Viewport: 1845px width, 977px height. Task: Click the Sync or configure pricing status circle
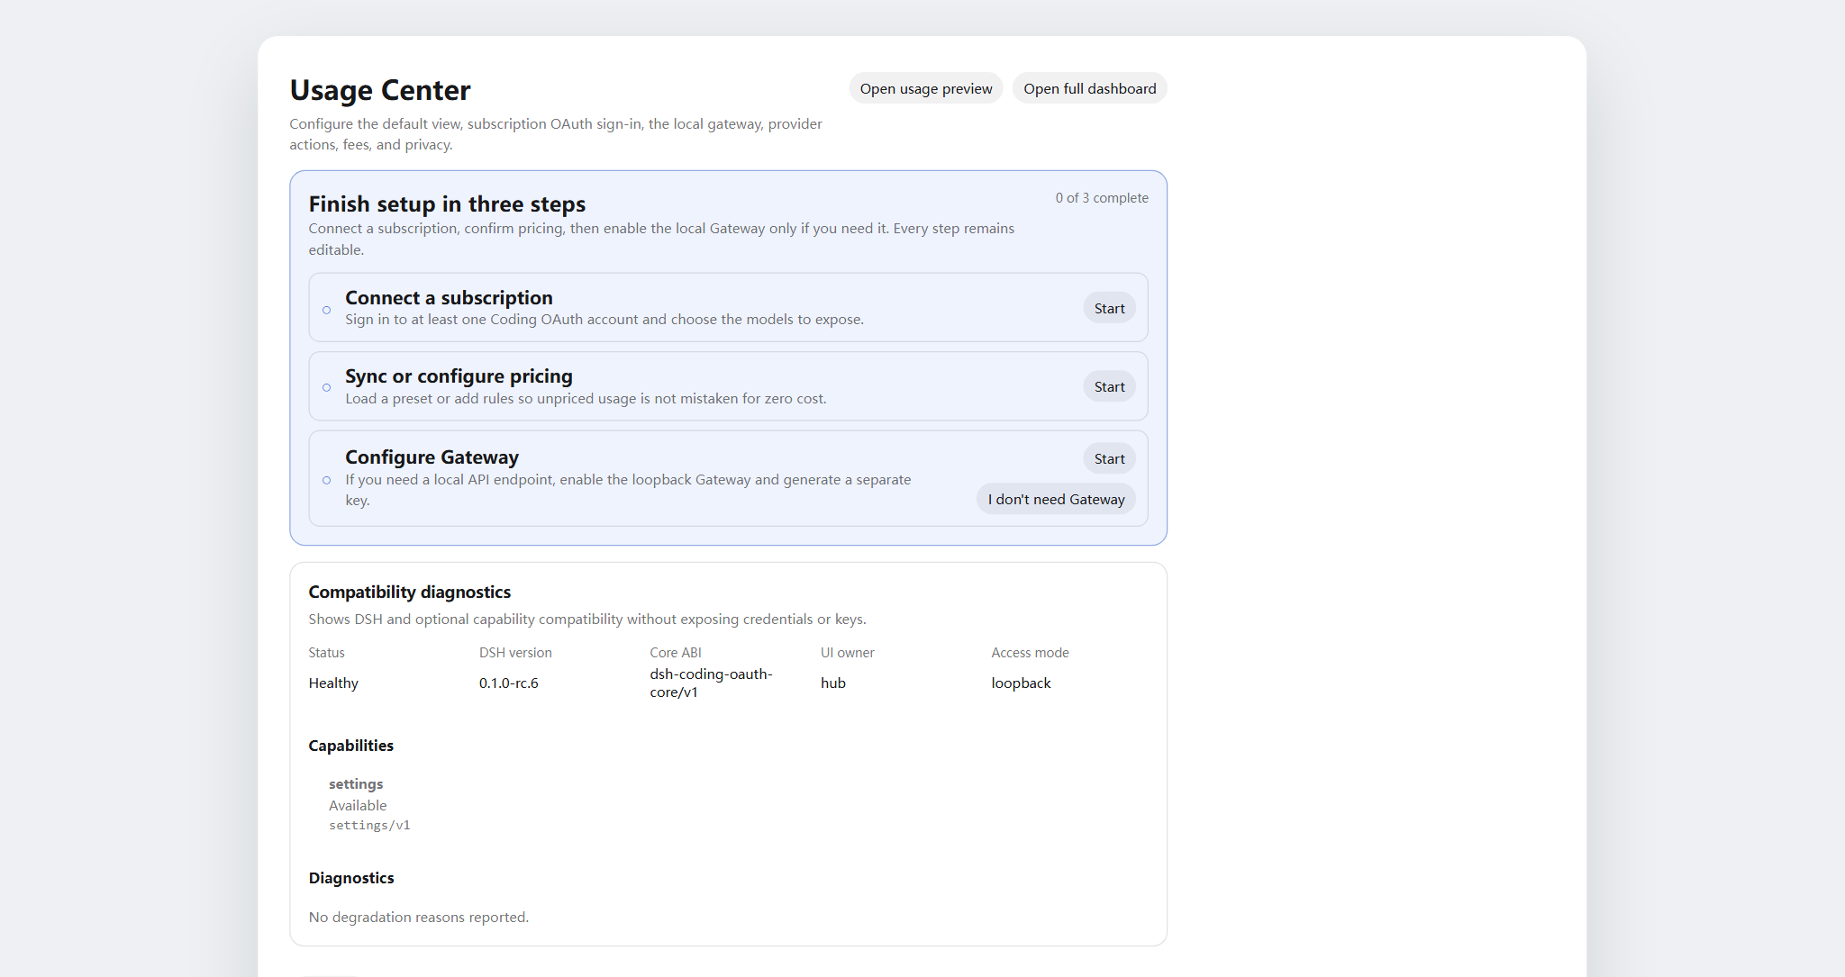326,387
